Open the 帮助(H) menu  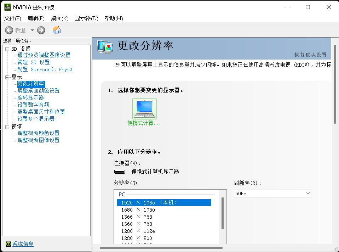(x=114, y=18)
